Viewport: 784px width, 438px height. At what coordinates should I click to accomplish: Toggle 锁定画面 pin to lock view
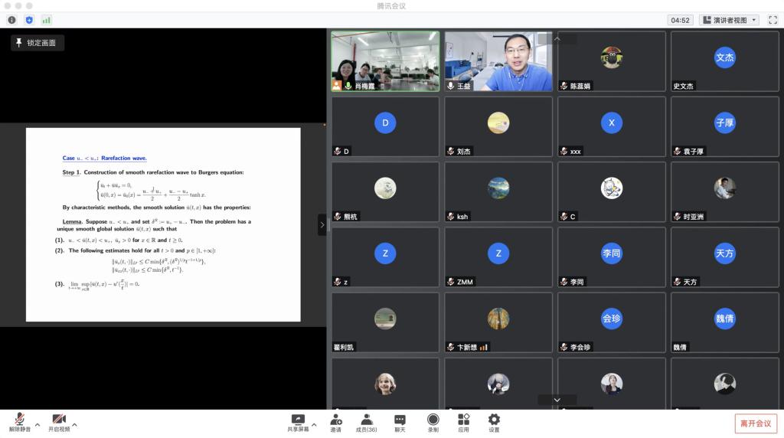(37, 43)
